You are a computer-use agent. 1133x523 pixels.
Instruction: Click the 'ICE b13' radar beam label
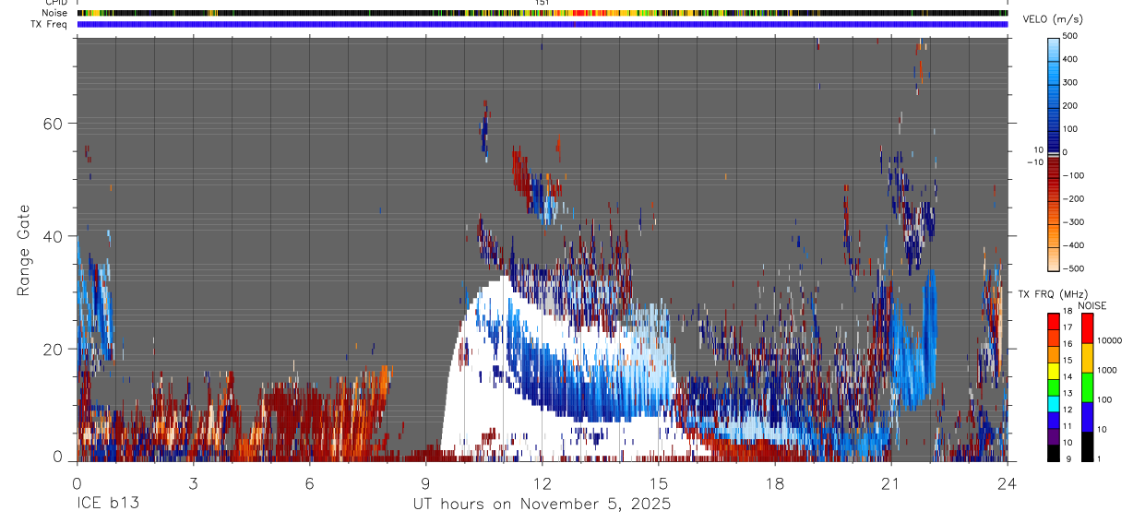pos(108,504)
